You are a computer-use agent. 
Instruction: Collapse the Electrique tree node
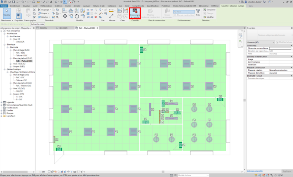tap(4, 44)
